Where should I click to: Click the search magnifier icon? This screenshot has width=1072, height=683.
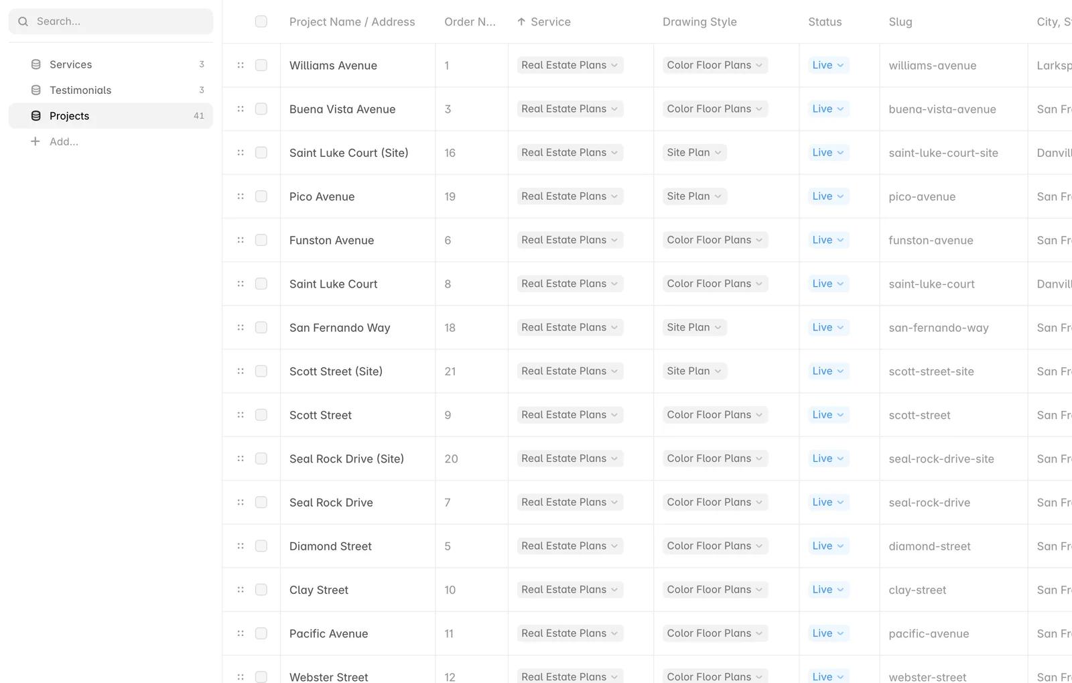coord(23,21)
